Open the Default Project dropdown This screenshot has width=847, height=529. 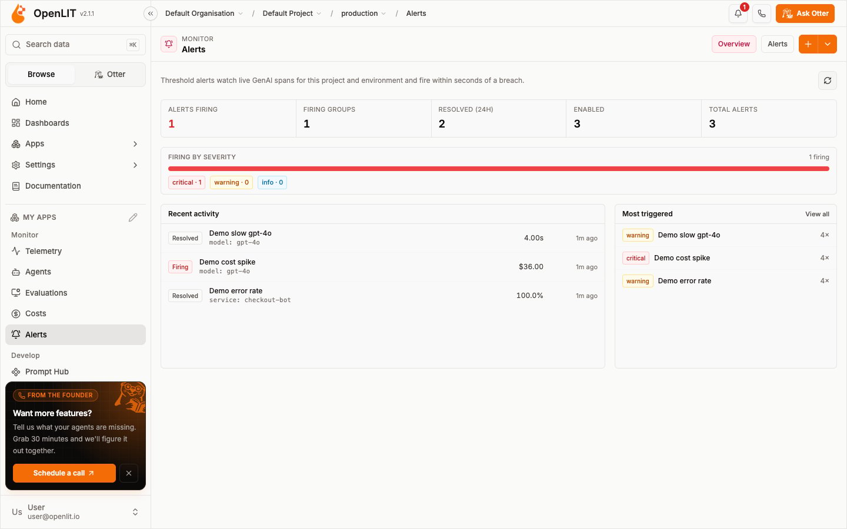pyautogui.click(x=292, y=14)
